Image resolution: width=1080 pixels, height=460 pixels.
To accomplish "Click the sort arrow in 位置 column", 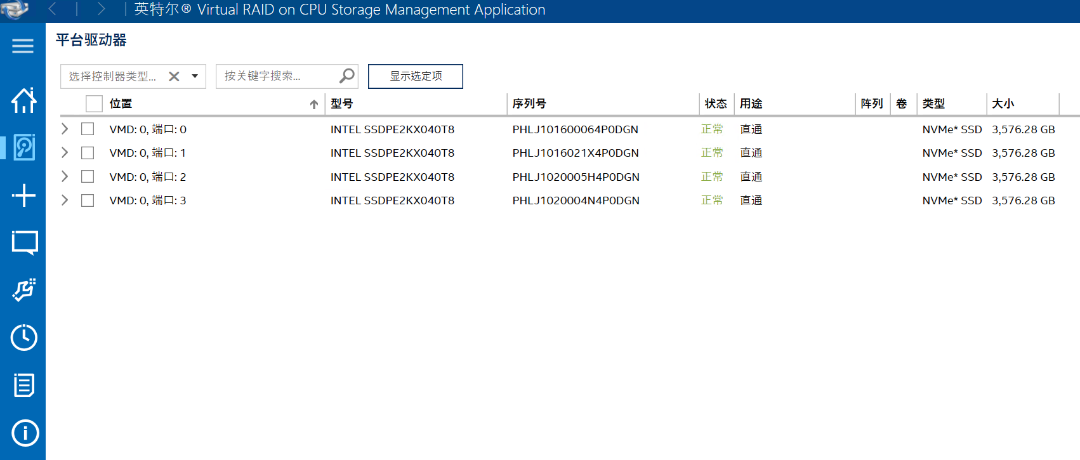I will click(x=314, y=104).
